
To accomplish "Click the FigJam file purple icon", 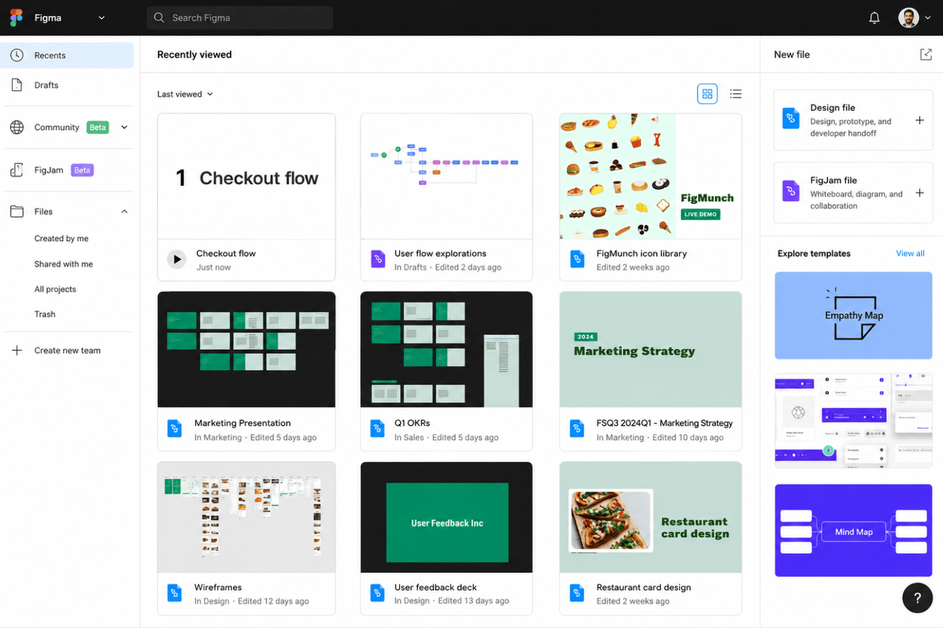I will point(791,191).
